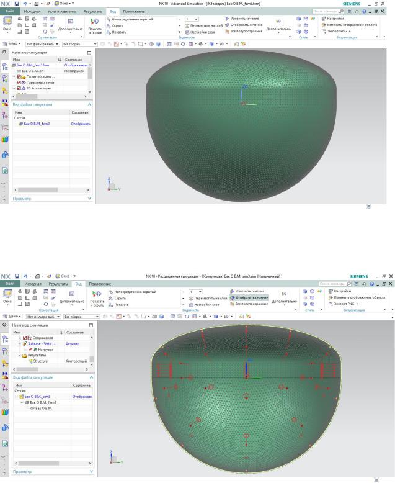
Task: Click Undo arrow in lower NX window
Action: pyautogui.click(x=25, y=276)
